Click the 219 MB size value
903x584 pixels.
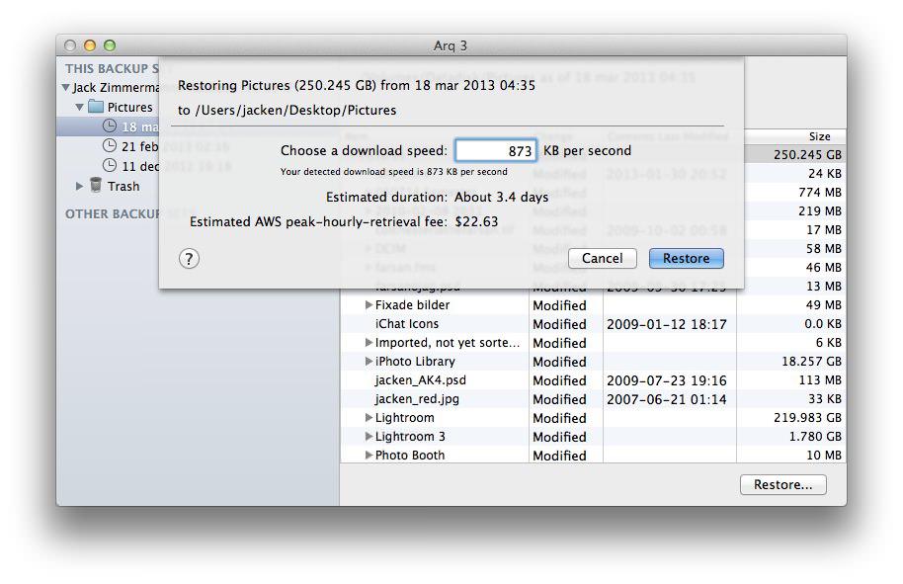click(819, 210)
